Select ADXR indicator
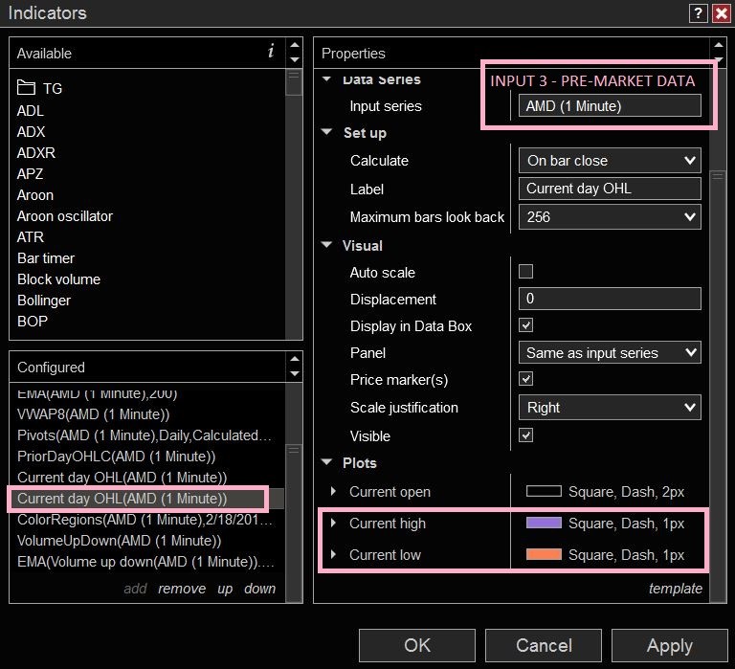 click(x=36, y=153)
